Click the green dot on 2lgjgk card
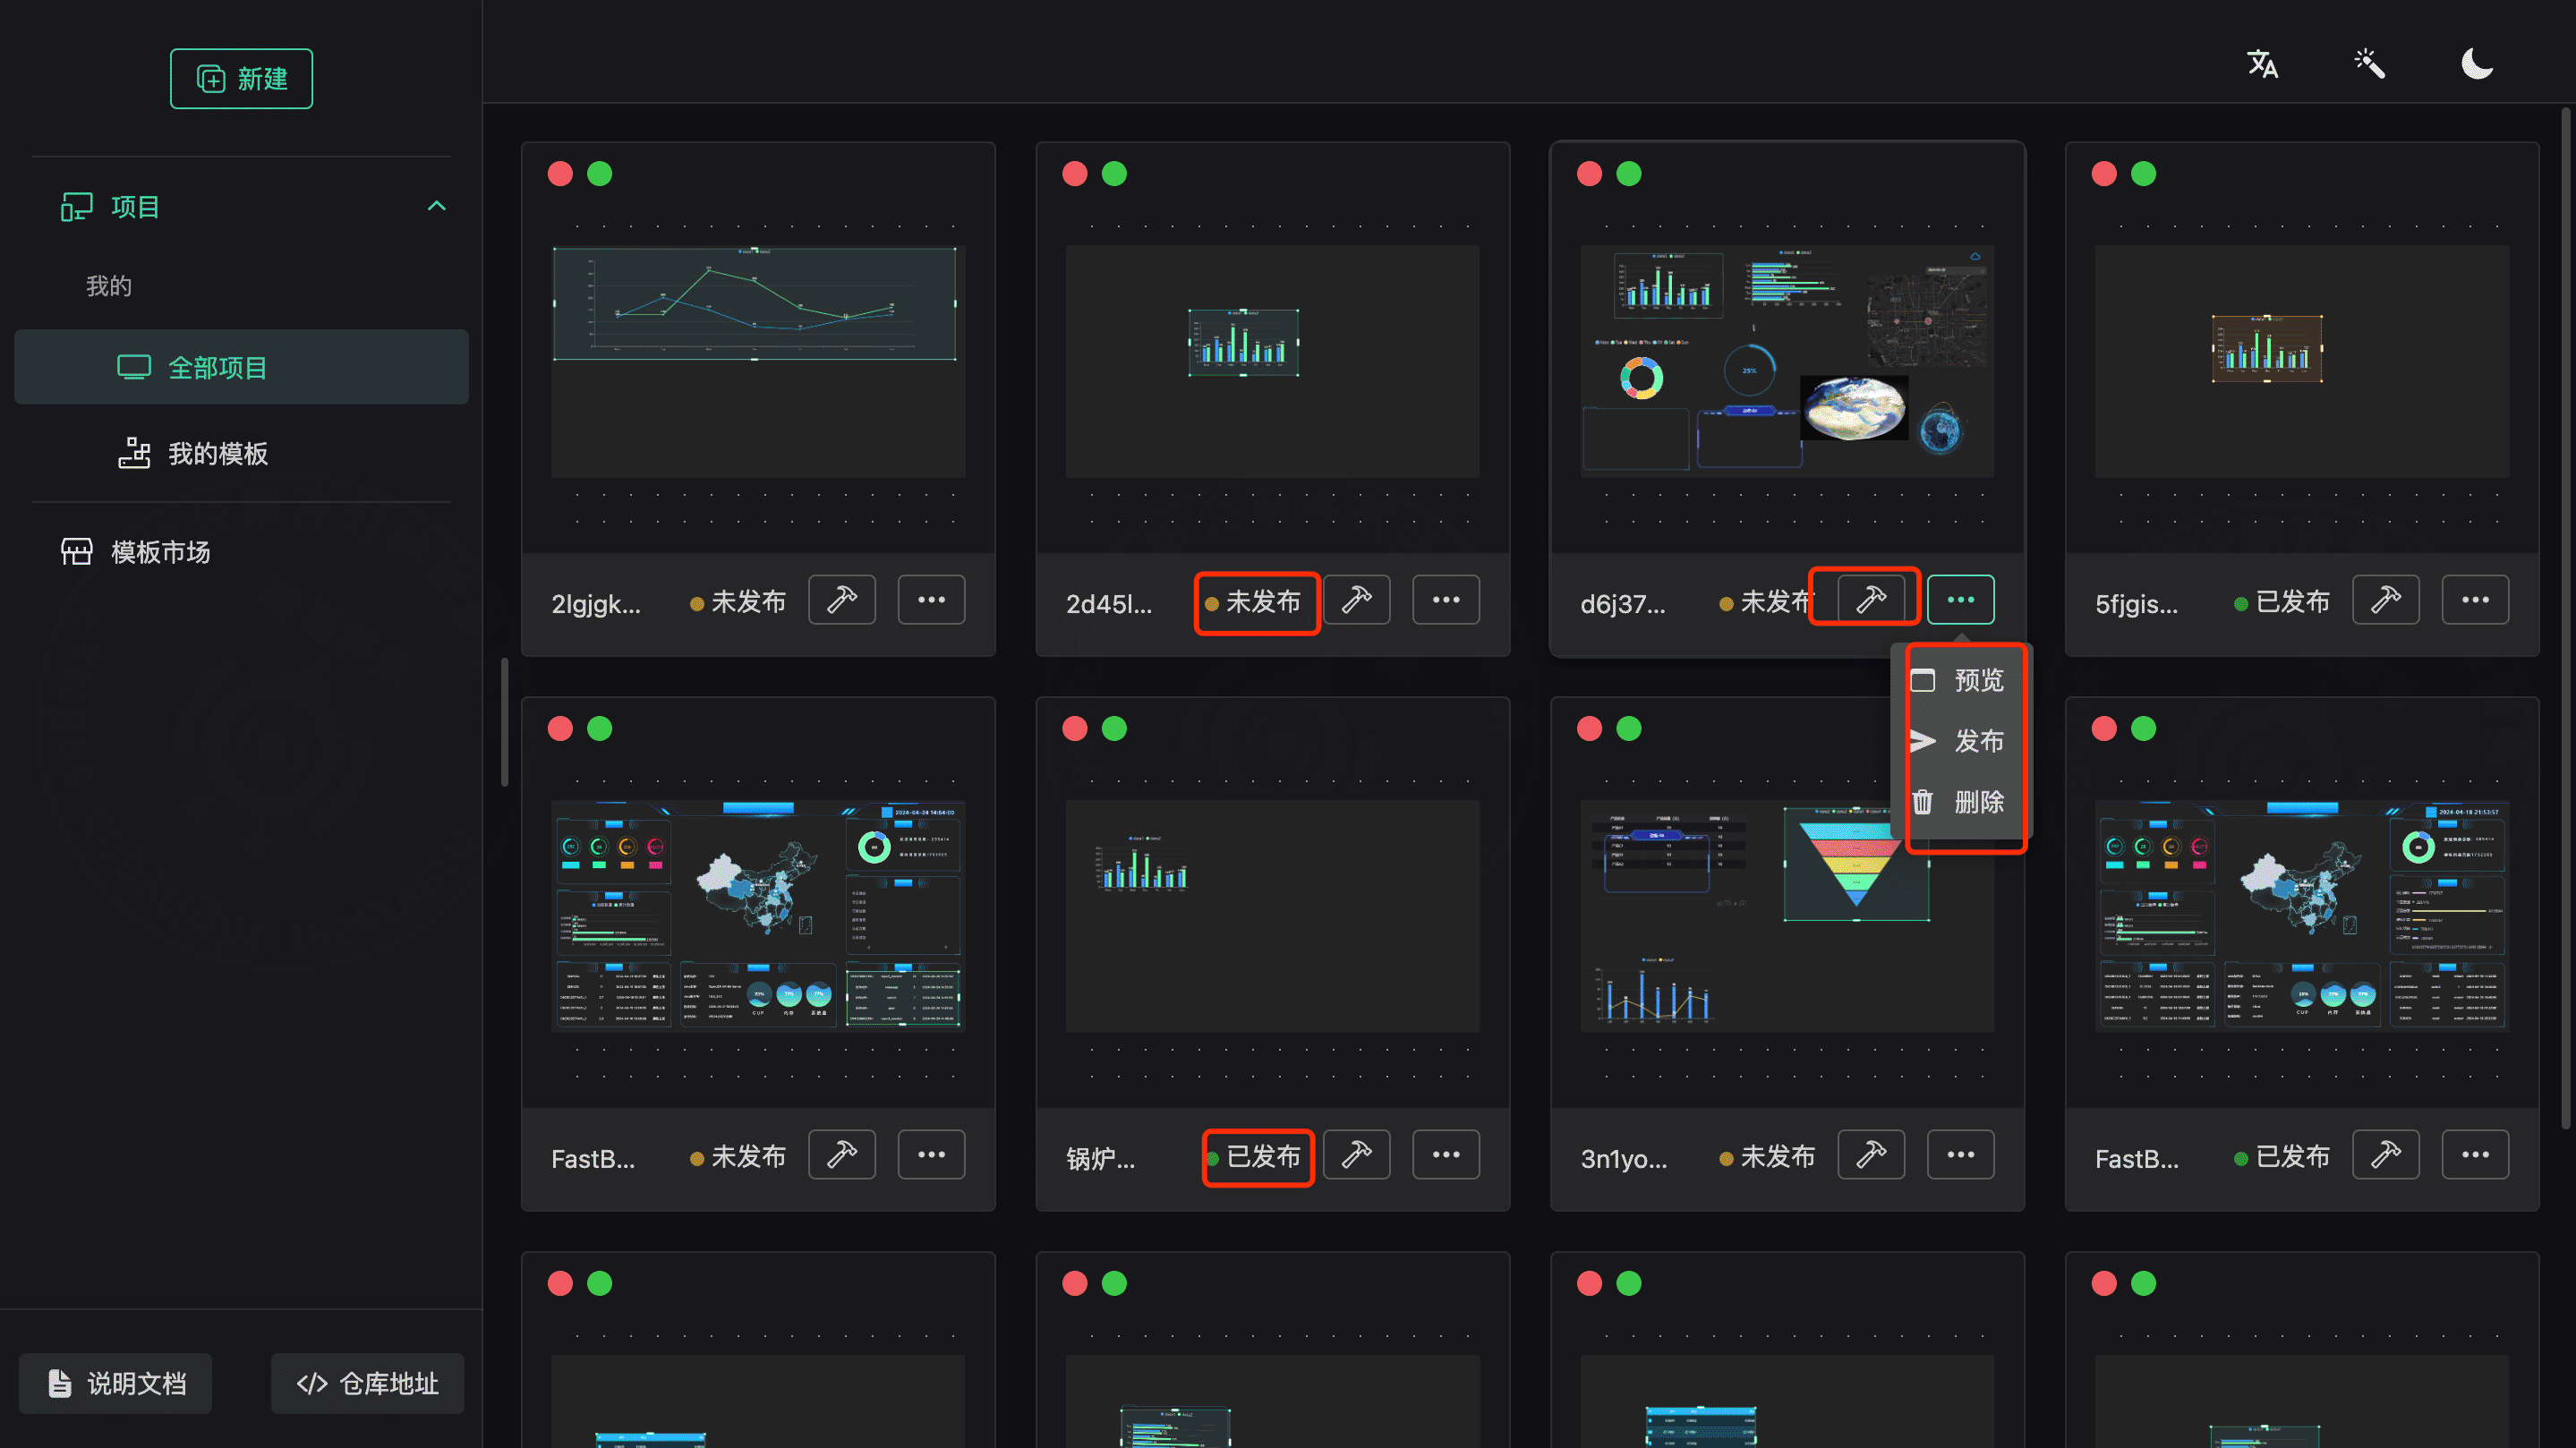The image size is (2576, 1448). coord(600,174)
